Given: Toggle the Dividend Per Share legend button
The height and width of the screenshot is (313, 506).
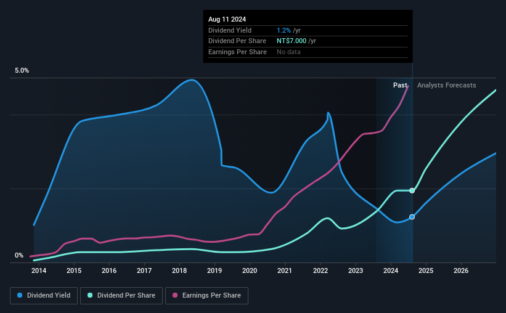Looking at the screenshot, I should click(x=121, y=296).
